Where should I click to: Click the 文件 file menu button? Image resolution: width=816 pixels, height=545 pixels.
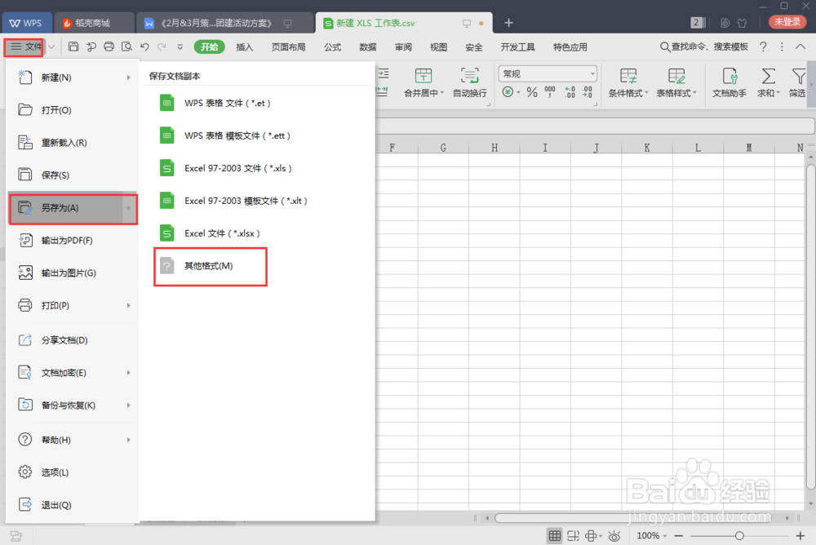coord(24,47)
